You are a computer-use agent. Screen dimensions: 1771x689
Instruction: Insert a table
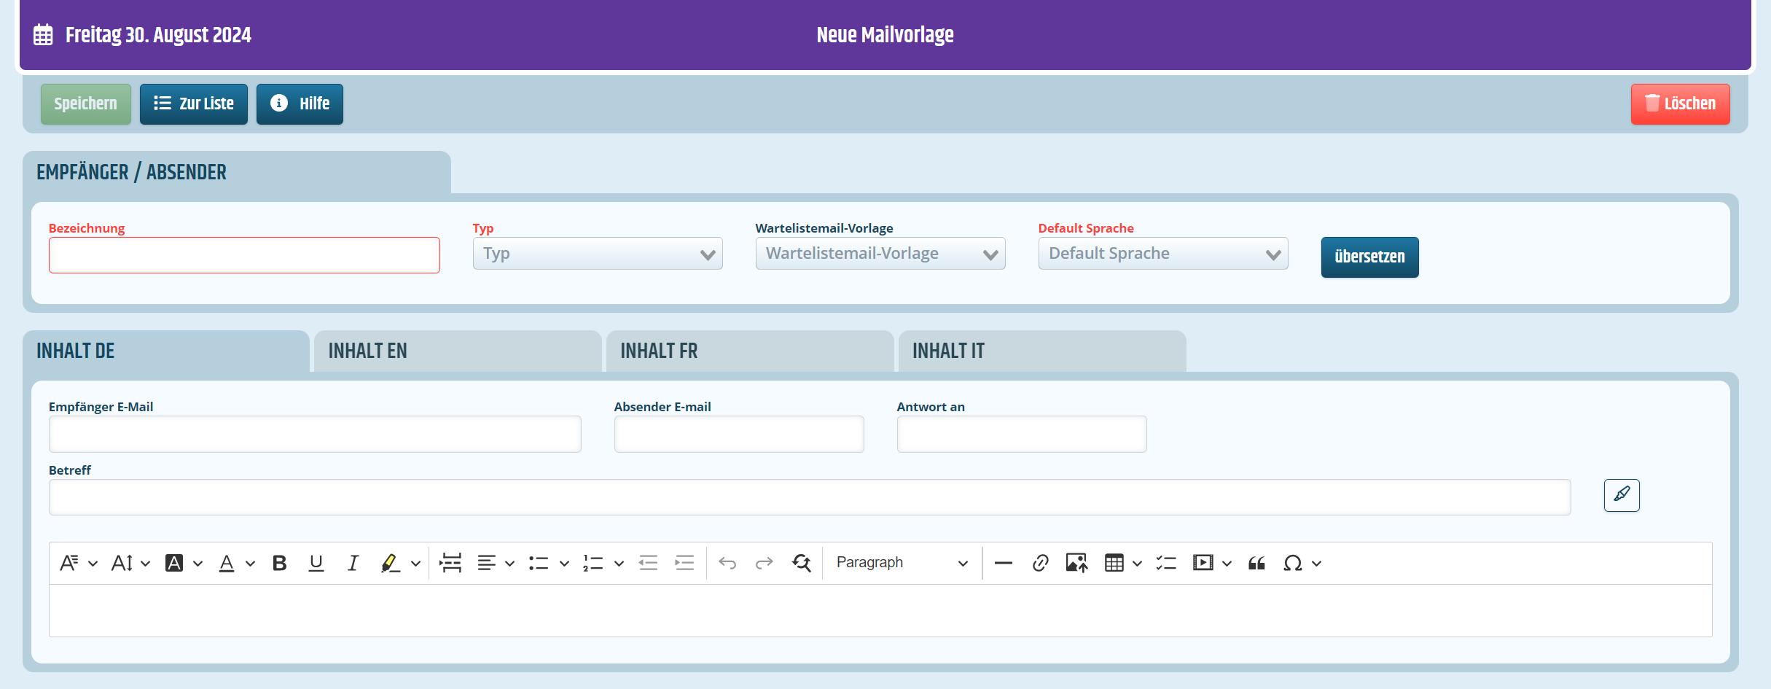click(x=1114, y=563)
